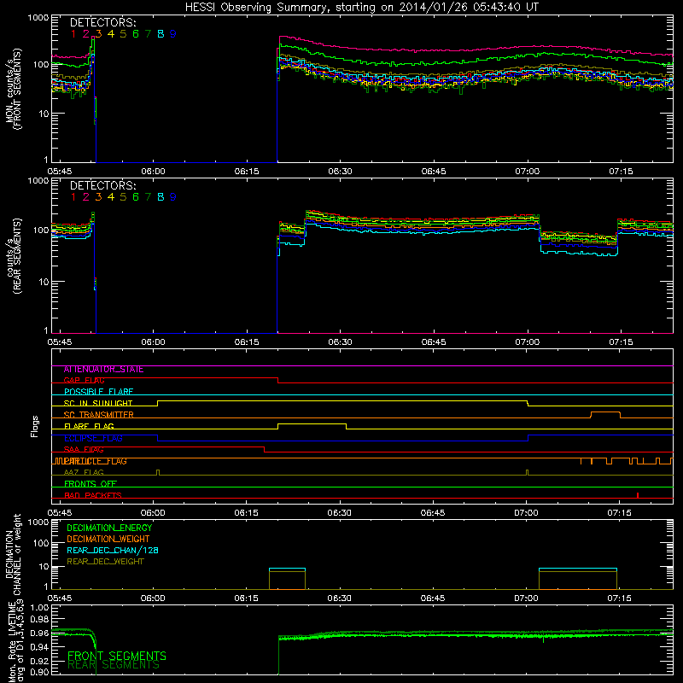The width and height of the screenshot is (683, 683).
Task: Click the ATTENUATOR_STATE flag label
Action: point(103,370)
